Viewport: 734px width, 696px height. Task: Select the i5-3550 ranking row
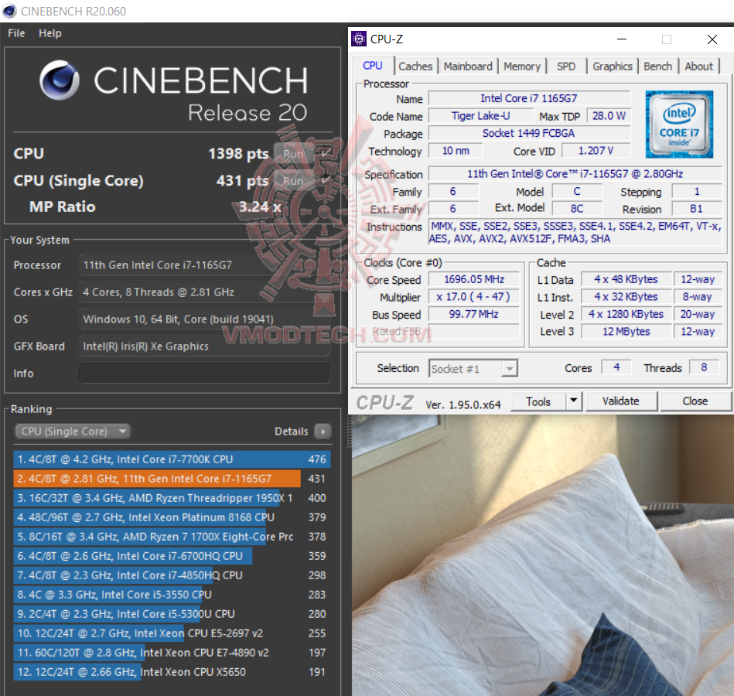click(172, 595)
